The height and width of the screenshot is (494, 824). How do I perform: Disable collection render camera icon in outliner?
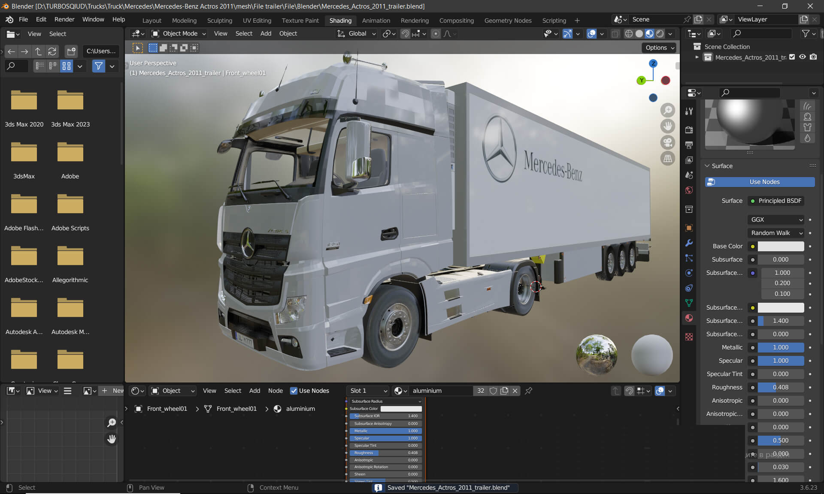[813, 57]
